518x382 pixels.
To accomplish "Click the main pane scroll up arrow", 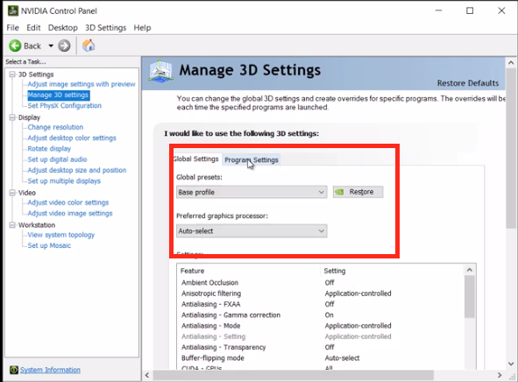I will click(x=511, y=62).
